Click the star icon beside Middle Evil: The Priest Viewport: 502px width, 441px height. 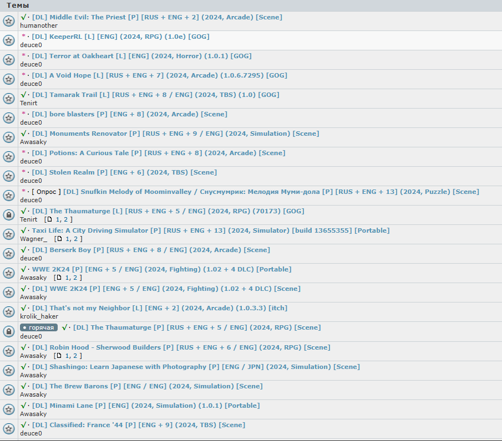(x=9, y=21)
